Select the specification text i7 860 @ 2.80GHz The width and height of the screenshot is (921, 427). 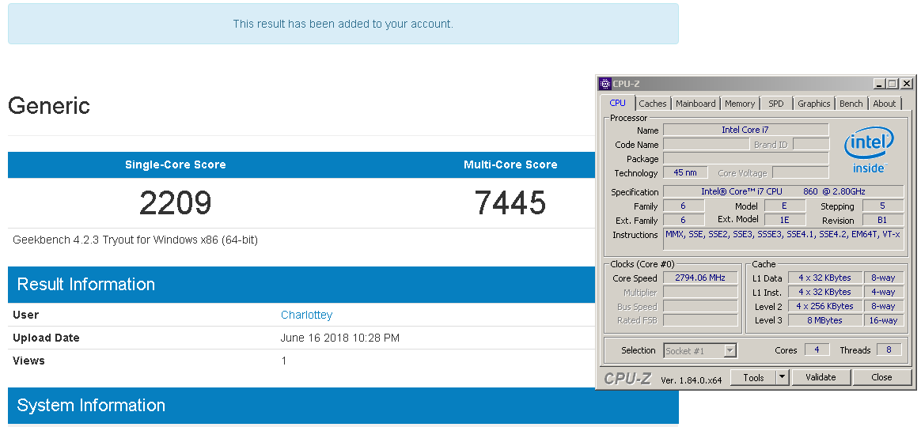coord(783,191)
